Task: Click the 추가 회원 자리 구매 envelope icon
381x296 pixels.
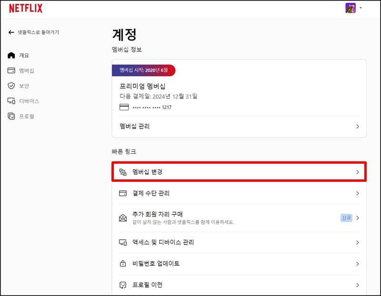Action: [123, 218]
